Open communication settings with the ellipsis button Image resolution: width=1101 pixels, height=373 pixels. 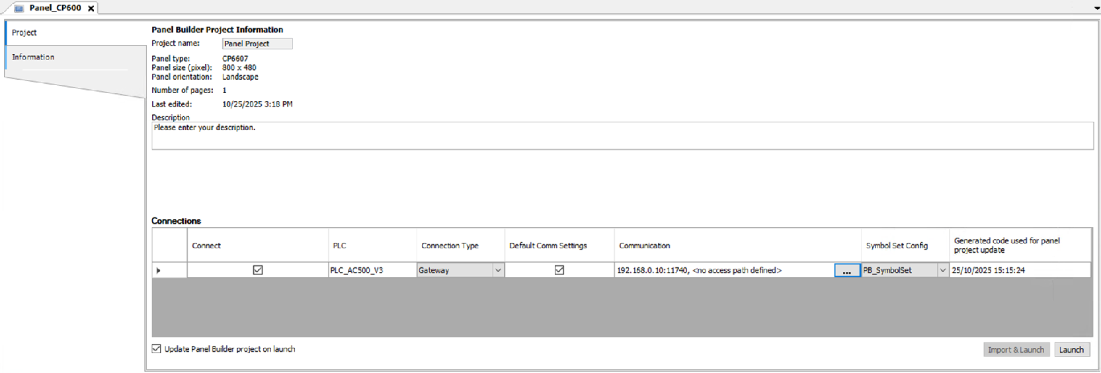coord(846,271)
